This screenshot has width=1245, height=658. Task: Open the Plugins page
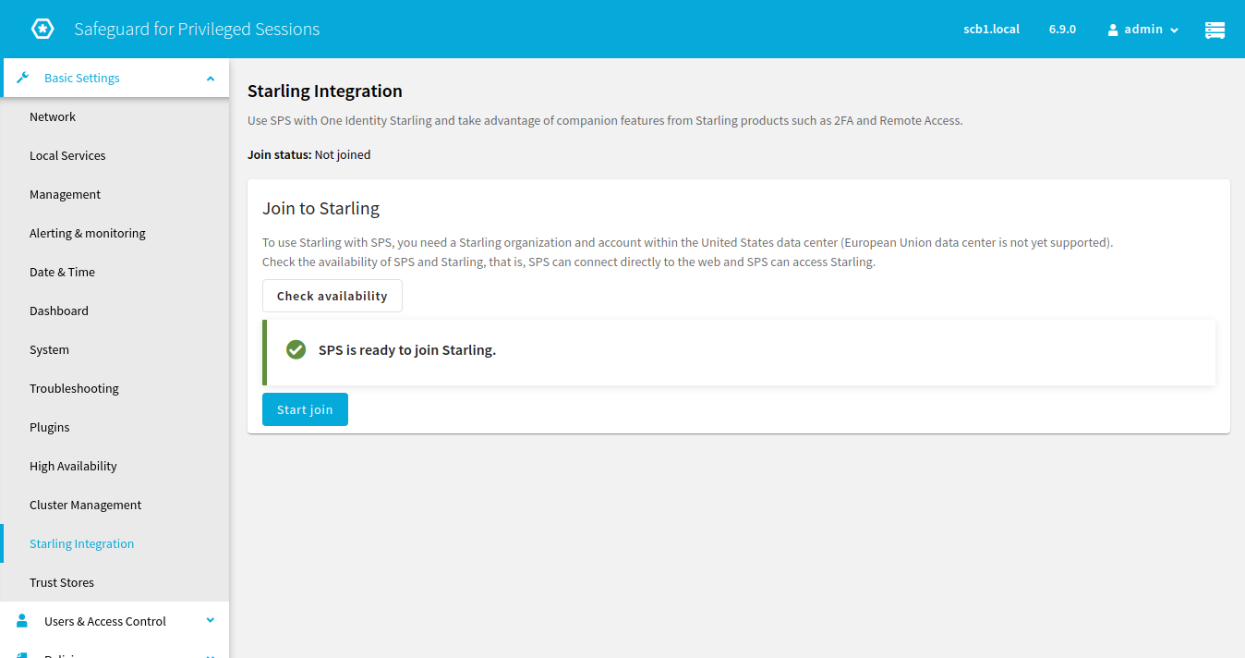point(115,427)
